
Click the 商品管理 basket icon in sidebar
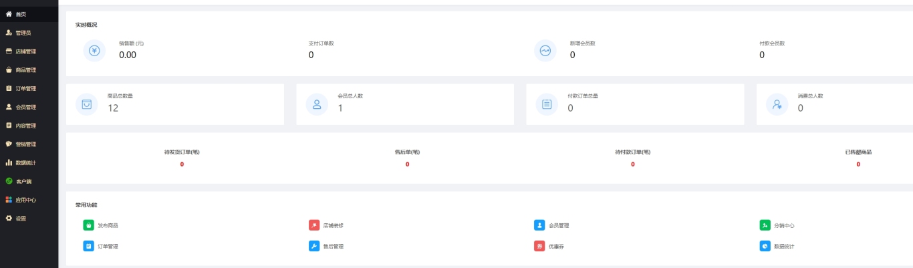pyautogui.click(x=9, y=70)
